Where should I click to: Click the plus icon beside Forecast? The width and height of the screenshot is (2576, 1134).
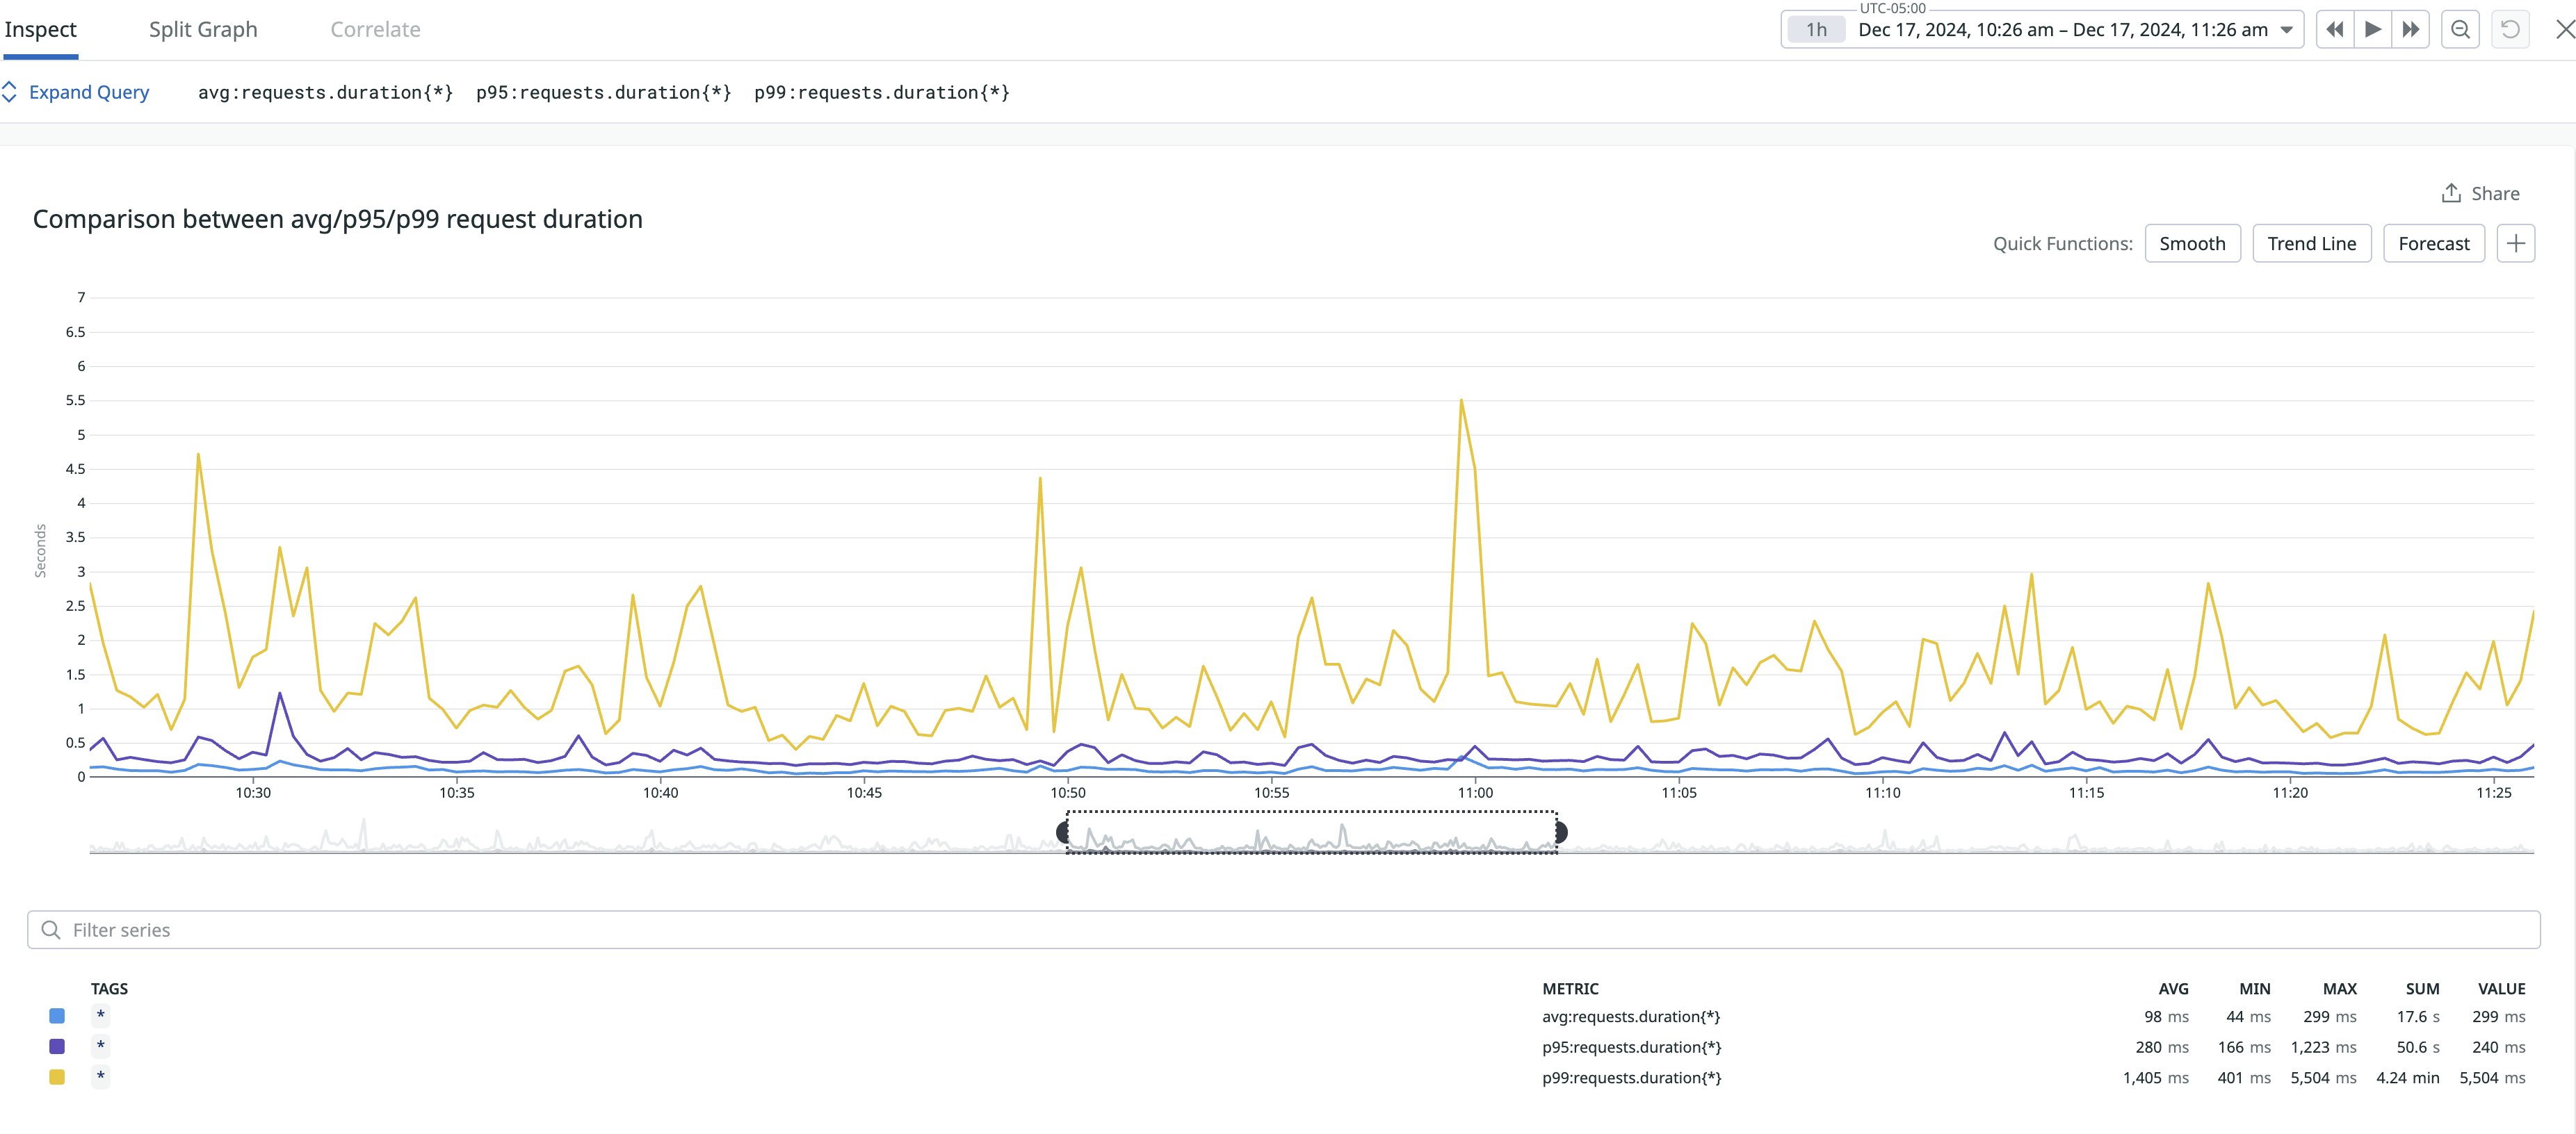click(x=2516, y=244)
